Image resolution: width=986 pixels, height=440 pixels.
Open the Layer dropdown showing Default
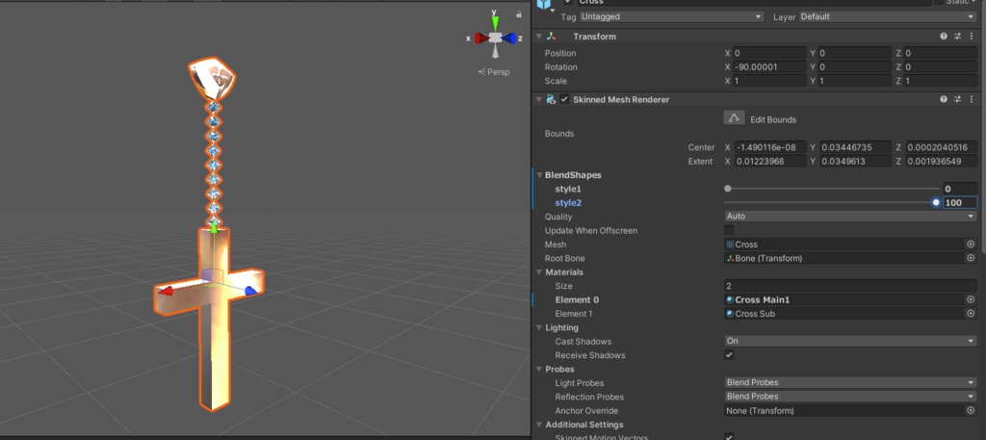tap(887, 16)
